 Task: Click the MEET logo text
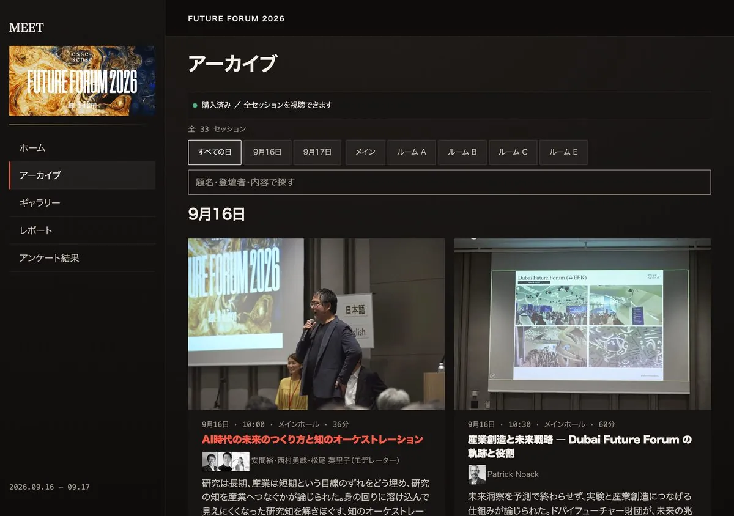click(x=26, y=28)
